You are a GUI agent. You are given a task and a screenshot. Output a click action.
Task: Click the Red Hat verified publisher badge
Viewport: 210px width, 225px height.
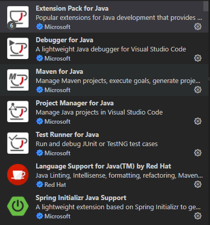40,184
